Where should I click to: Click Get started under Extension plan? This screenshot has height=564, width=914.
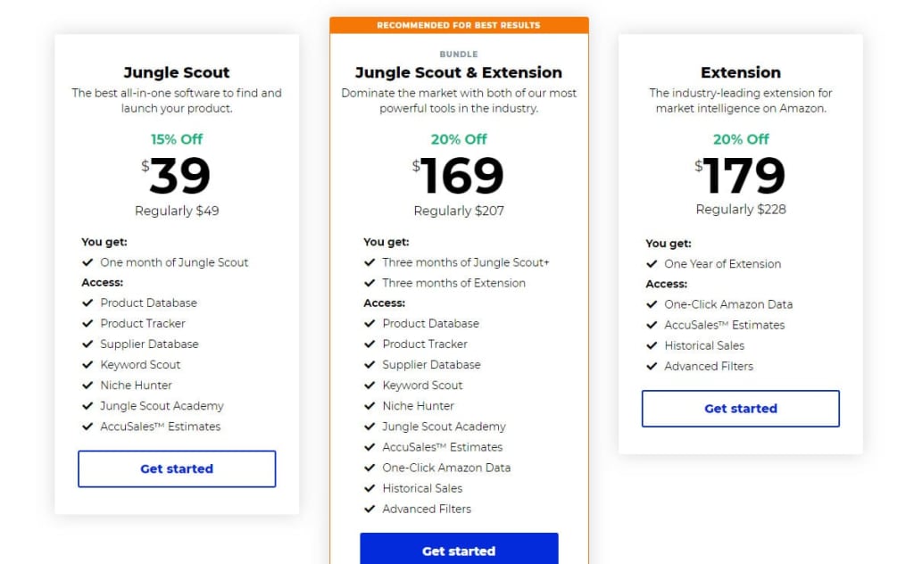[740, 409]
